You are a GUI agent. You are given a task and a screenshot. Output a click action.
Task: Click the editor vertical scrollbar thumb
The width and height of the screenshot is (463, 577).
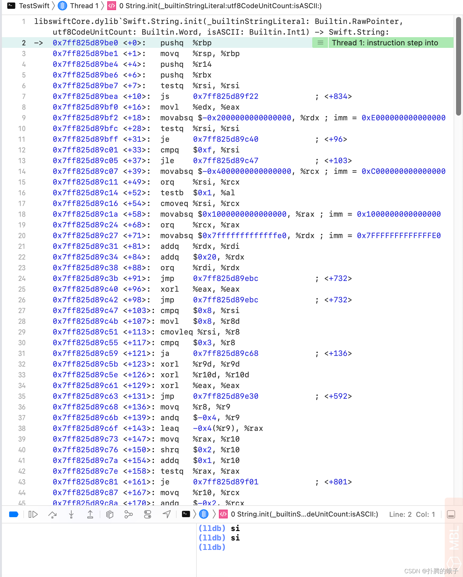click(x=459, y=66)
